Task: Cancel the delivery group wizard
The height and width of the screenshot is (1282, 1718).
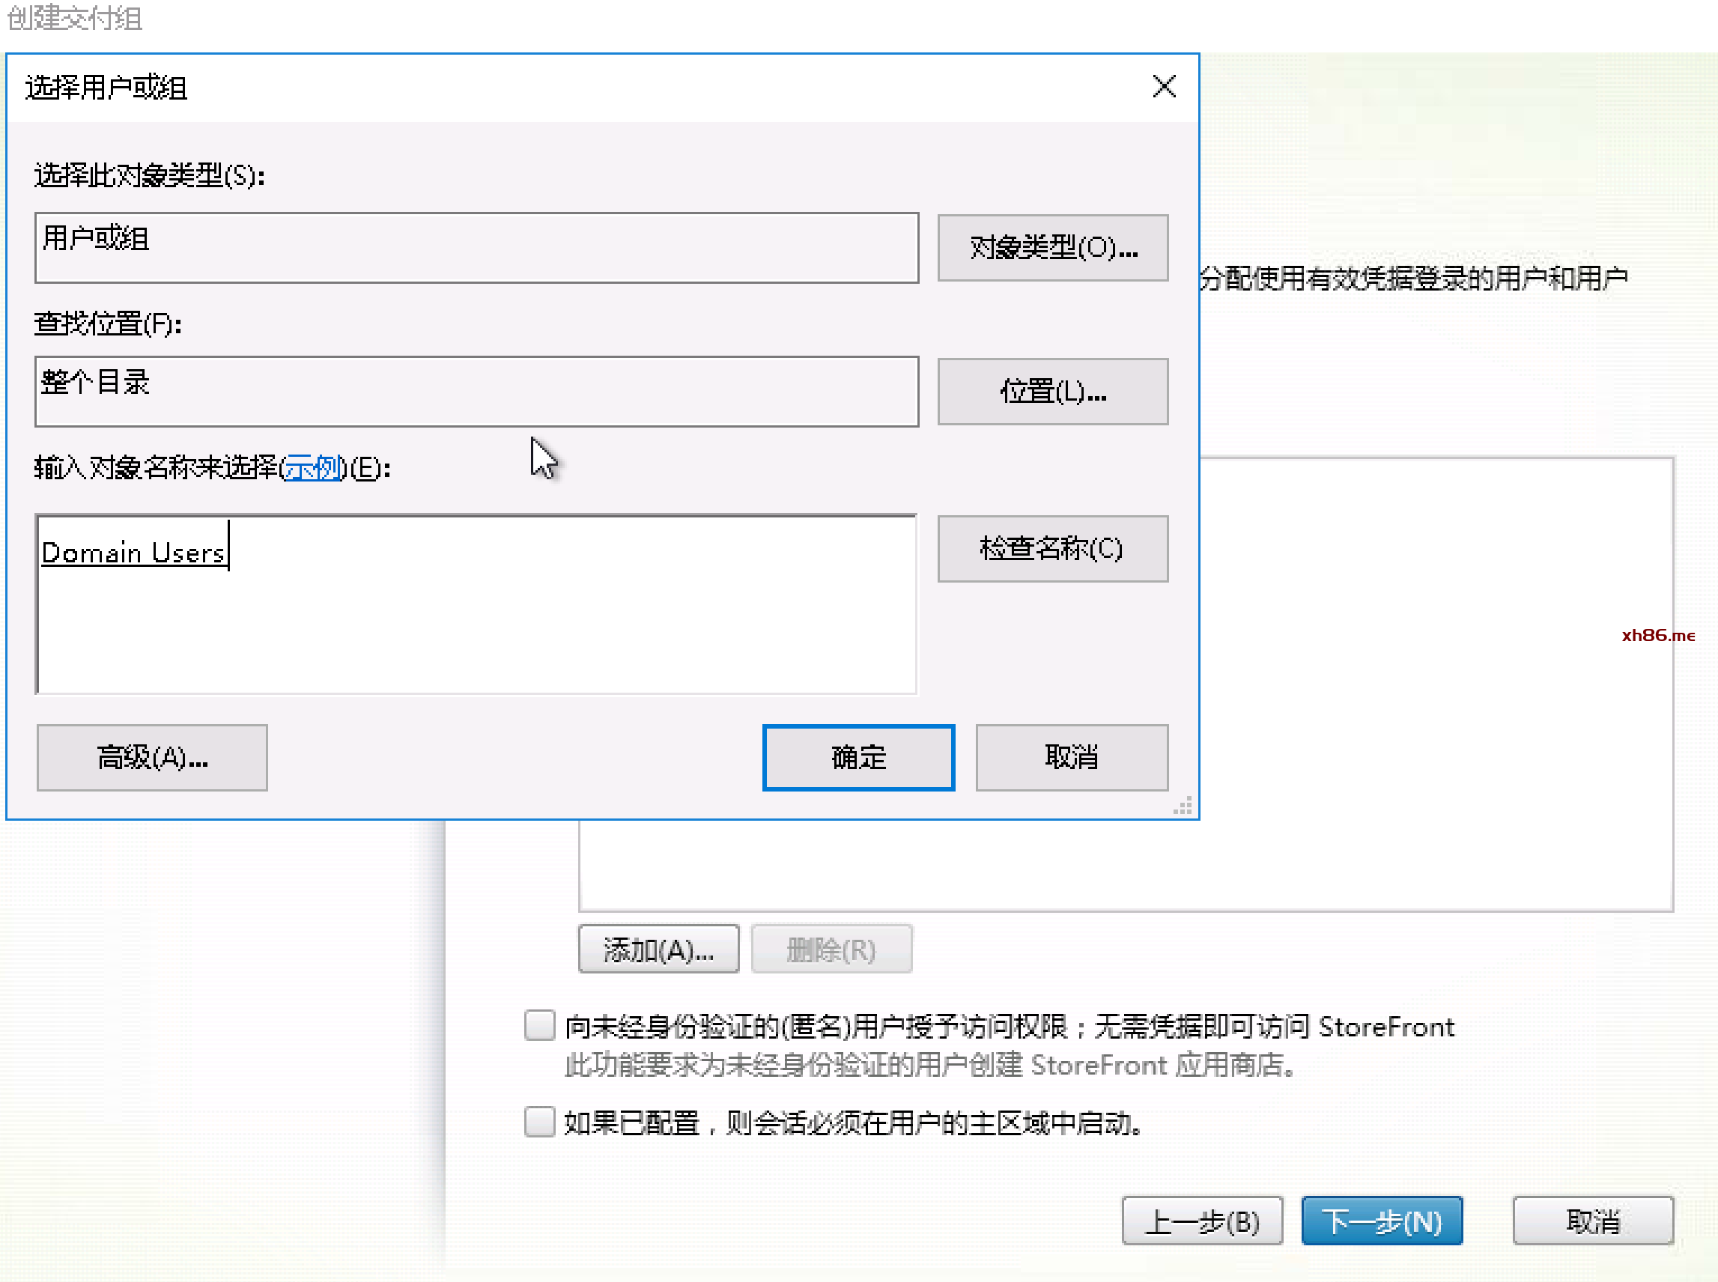Action: 1592,1221
